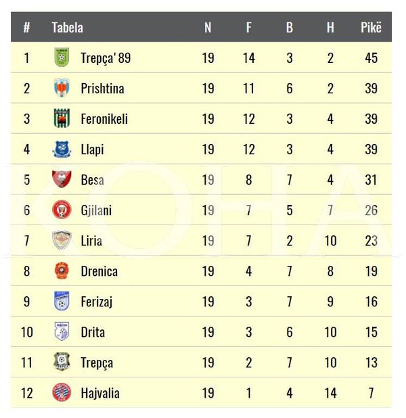
Task: Click the N matches column header
Action: tap(208, 28)
